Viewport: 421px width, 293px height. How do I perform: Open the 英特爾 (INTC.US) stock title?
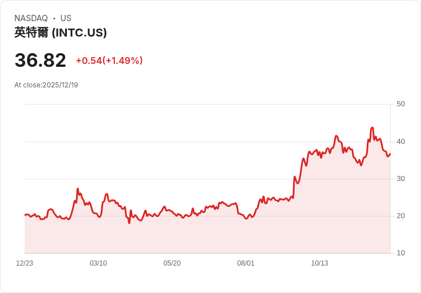pos(61,33)
